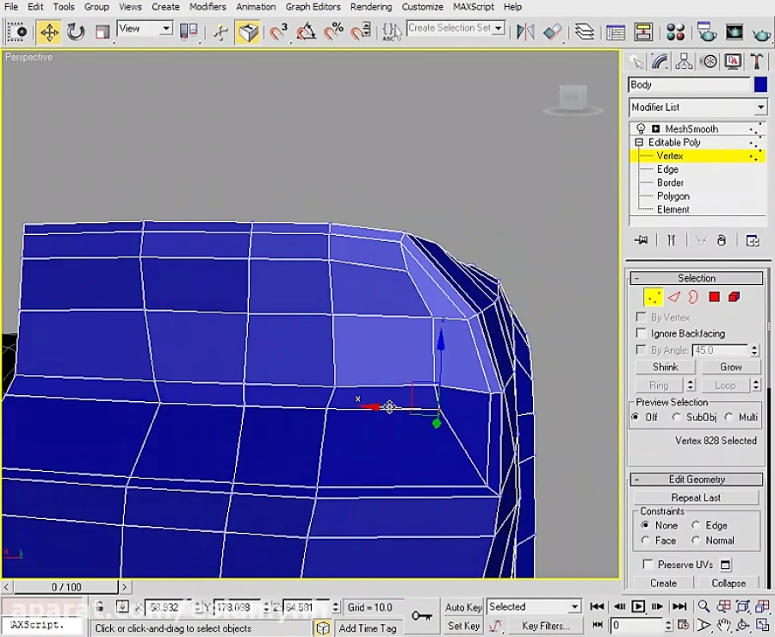Select the Edge sub-object level
Viewport: 775px width, 637px height.
(x=667, y=169)
